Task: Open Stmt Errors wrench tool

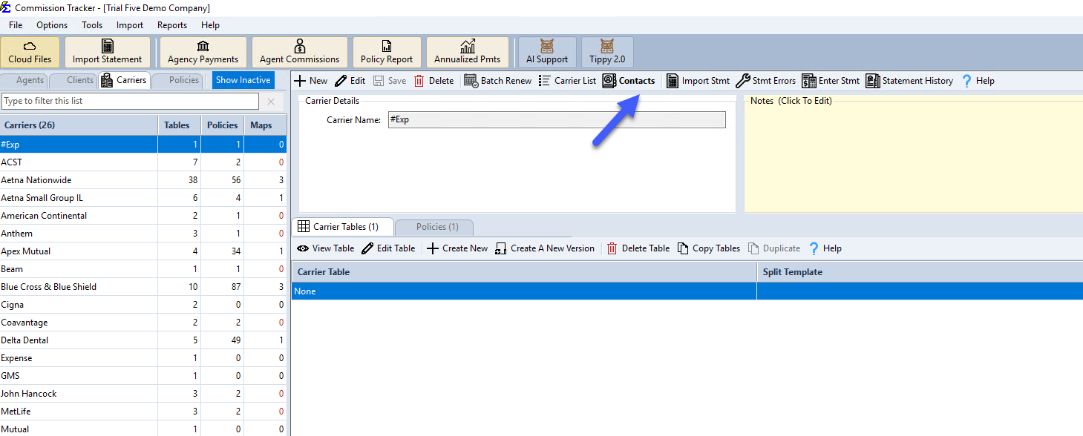Action: pyautogui.click(x=766, y=81)
